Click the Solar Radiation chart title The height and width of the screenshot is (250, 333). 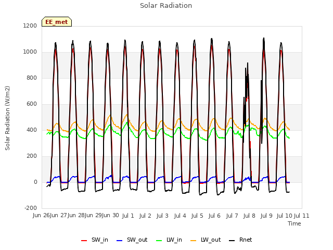166,6
